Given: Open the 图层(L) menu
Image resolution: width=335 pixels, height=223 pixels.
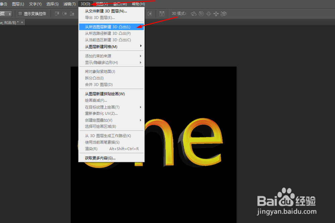Looking at the screenshot, I should [17, 4].
